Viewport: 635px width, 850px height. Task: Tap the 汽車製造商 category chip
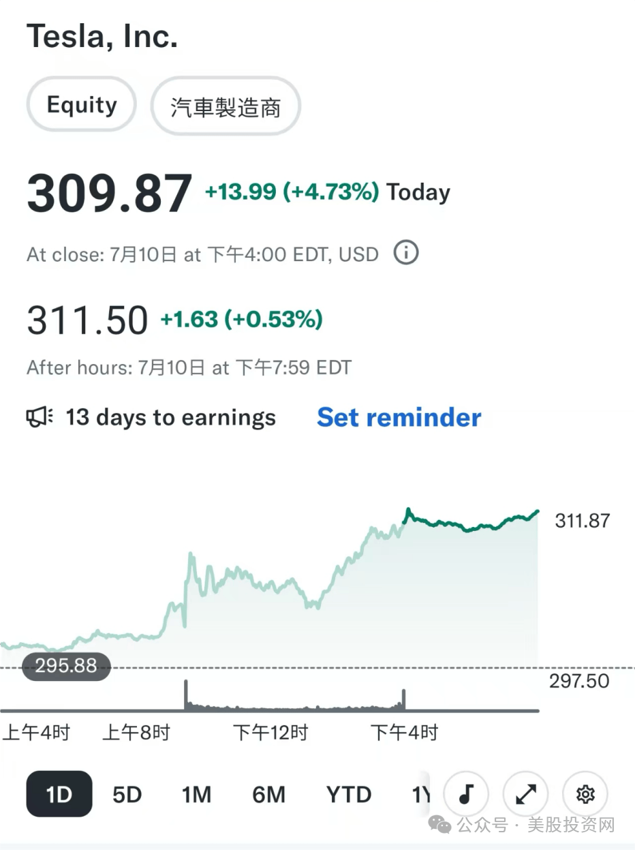point(226,106)
